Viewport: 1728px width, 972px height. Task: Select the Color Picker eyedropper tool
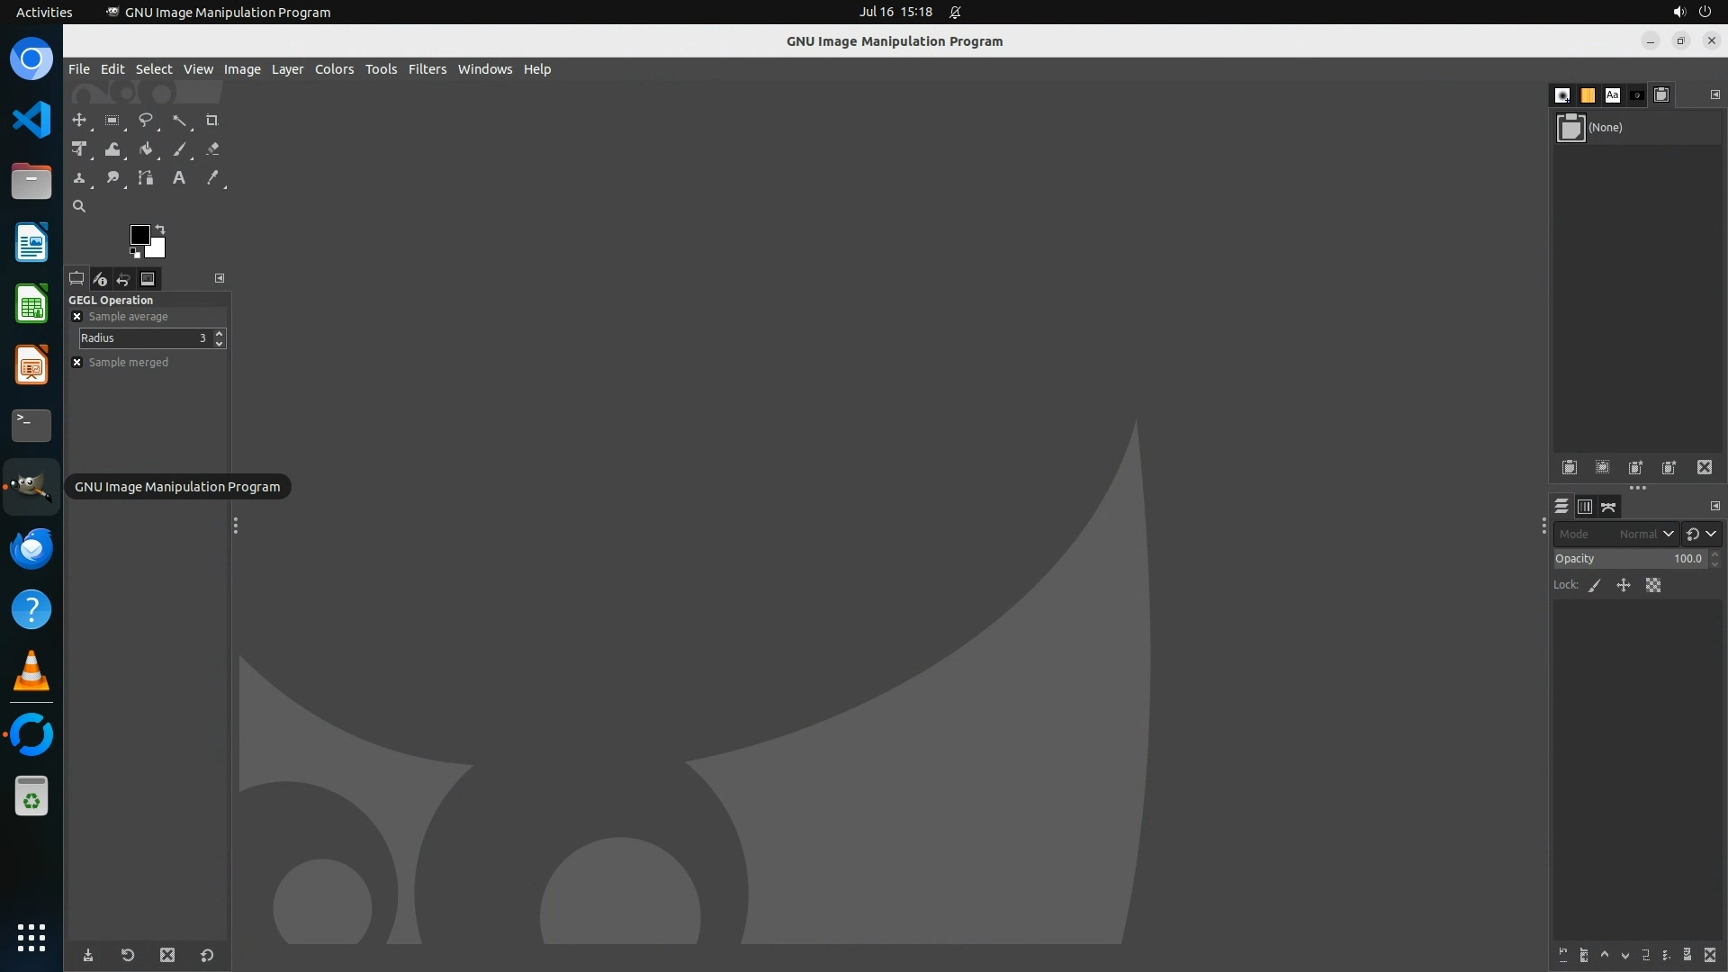pyautogui.click(x=212, y=178)
